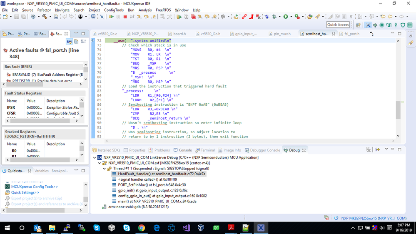Switch to the Console tab

pyautogui.click(x=182, y=150)
